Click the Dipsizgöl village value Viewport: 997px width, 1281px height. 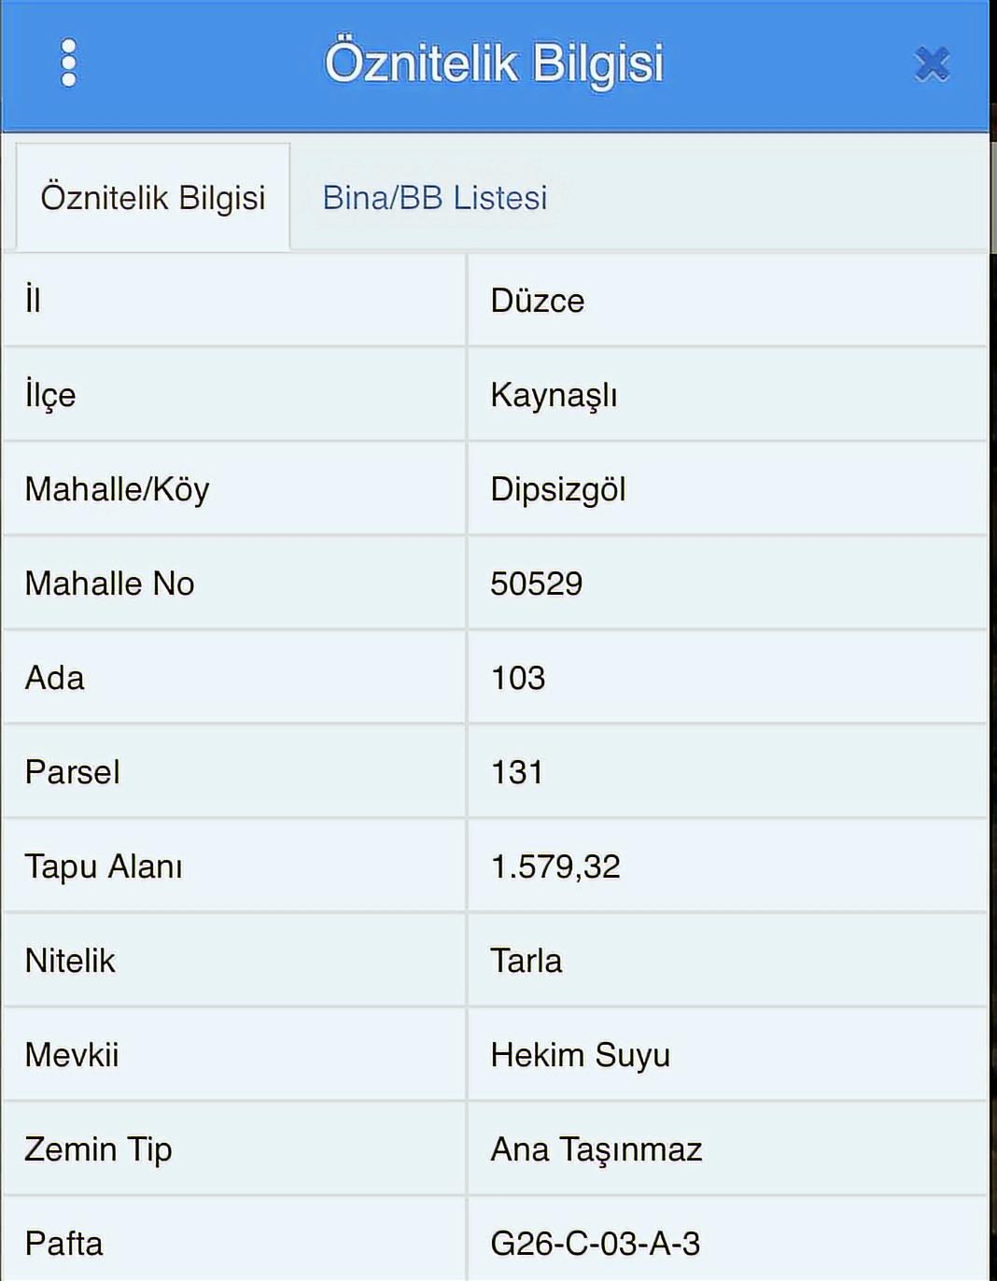(x=558, y=489)
